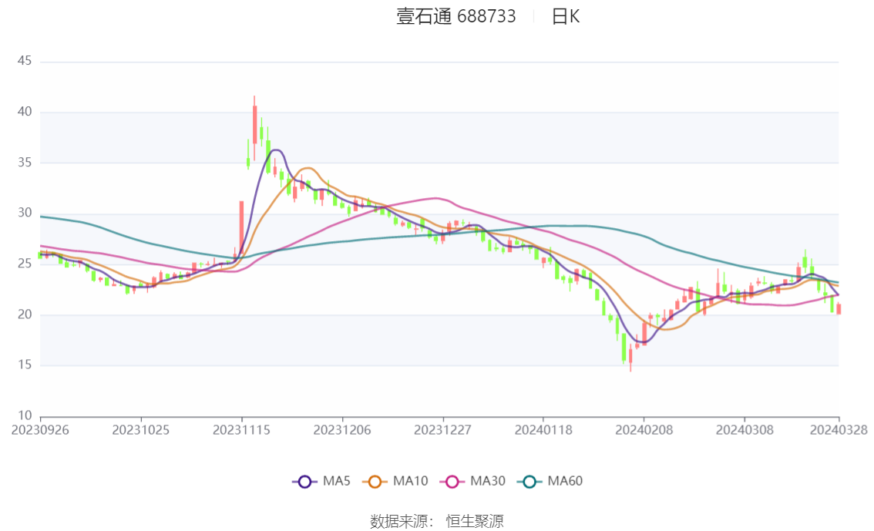Toggle the MA5 legend marker
This screenshot has height=531, width=874.
click(304, 482)
